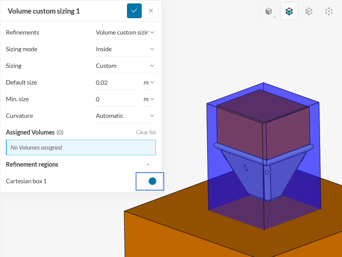Switch to the dotted-face cube selection mode

click(x=309, y=11)
